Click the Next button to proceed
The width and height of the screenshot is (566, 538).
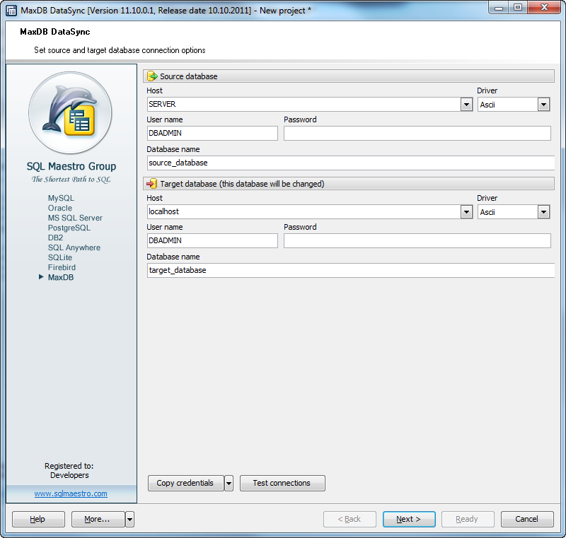click(409, 519)
